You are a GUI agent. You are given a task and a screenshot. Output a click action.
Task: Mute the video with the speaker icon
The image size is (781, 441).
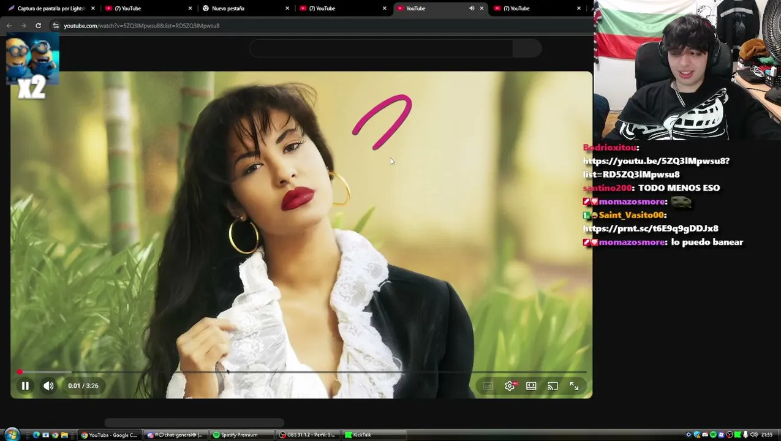tap(48, 386)
